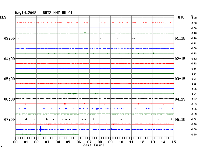Viewport: 198px width, 150px height.
Task: Select DC offset value -135
Action: tap(193, 89)
